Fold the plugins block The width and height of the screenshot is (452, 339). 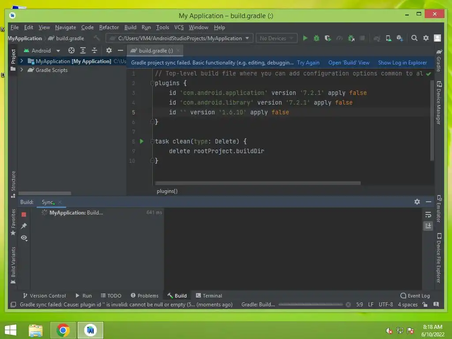[x=152, y=83]
